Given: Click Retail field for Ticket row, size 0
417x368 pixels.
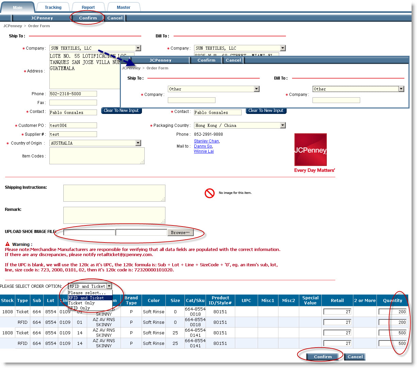Looking at the screenshot, I should point(337,312).
